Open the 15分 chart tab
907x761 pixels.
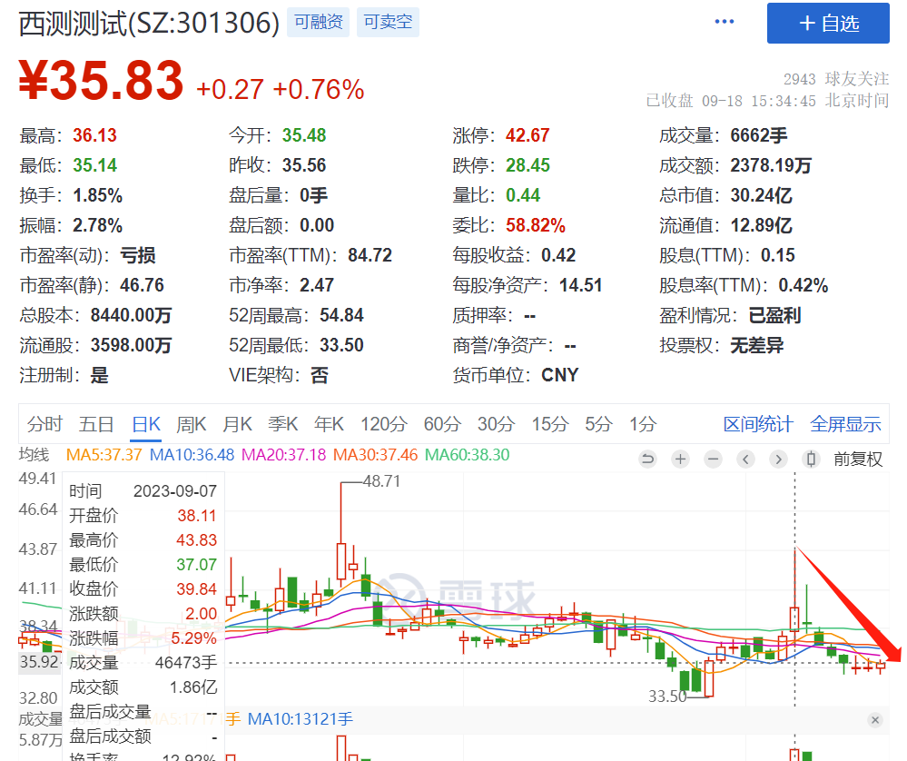point(550,424)
